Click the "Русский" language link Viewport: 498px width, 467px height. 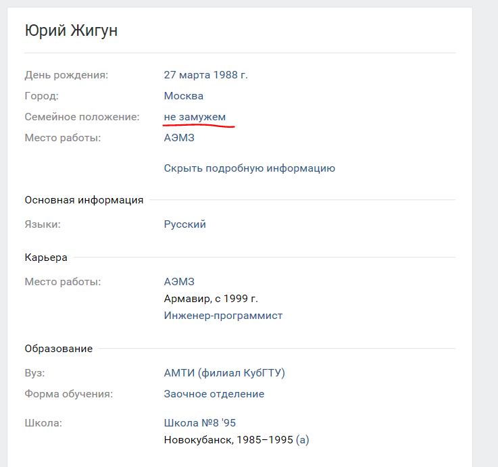click(x=184, y=224)
